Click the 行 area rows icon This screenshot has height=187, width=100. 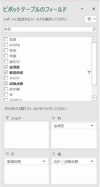(x=7, y=154)
